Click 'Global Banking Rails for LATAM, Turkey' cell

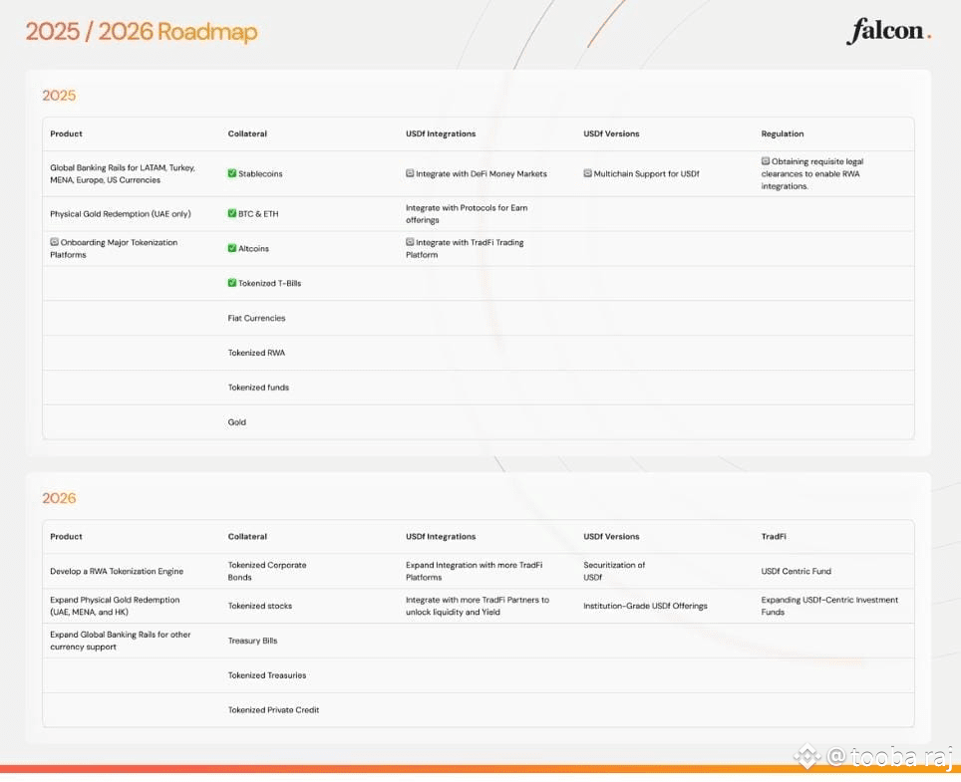pyautogui.click(x=123, y=174)
